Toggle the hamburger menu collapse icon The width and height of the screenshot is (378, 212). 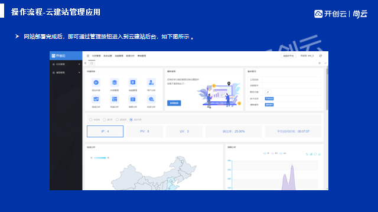coord(88,56)
